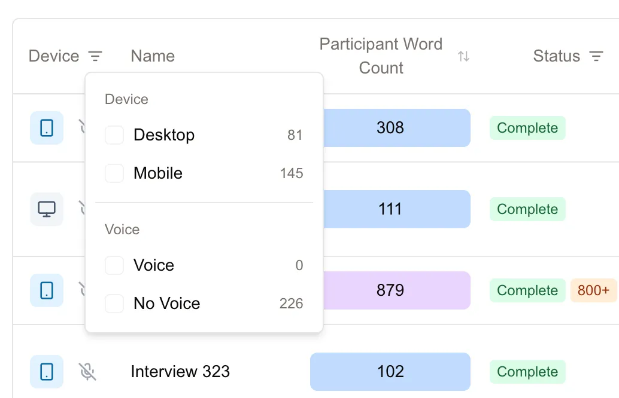Open the Interview 323 entry
The width and height of the screenshot is (619, 398).
coord(180,371)
